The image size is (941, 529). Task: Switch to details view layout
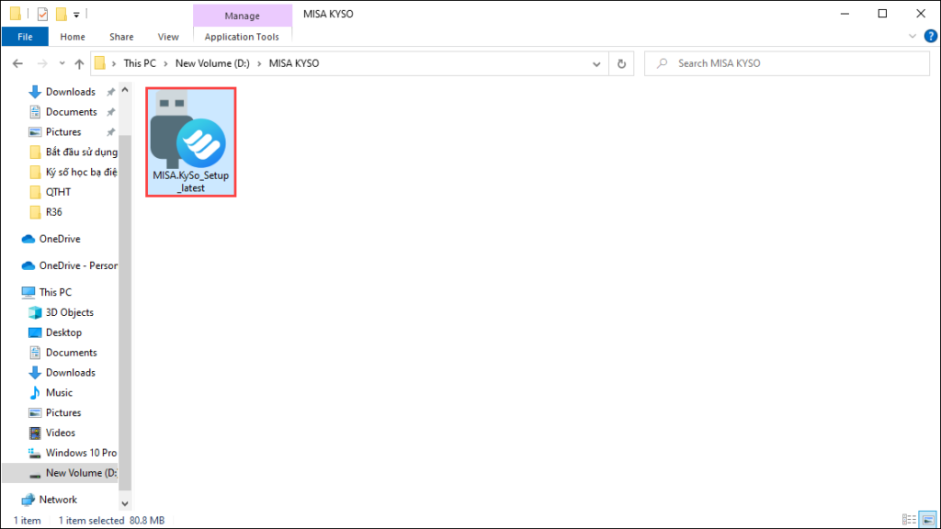click(x=909, y=520)
